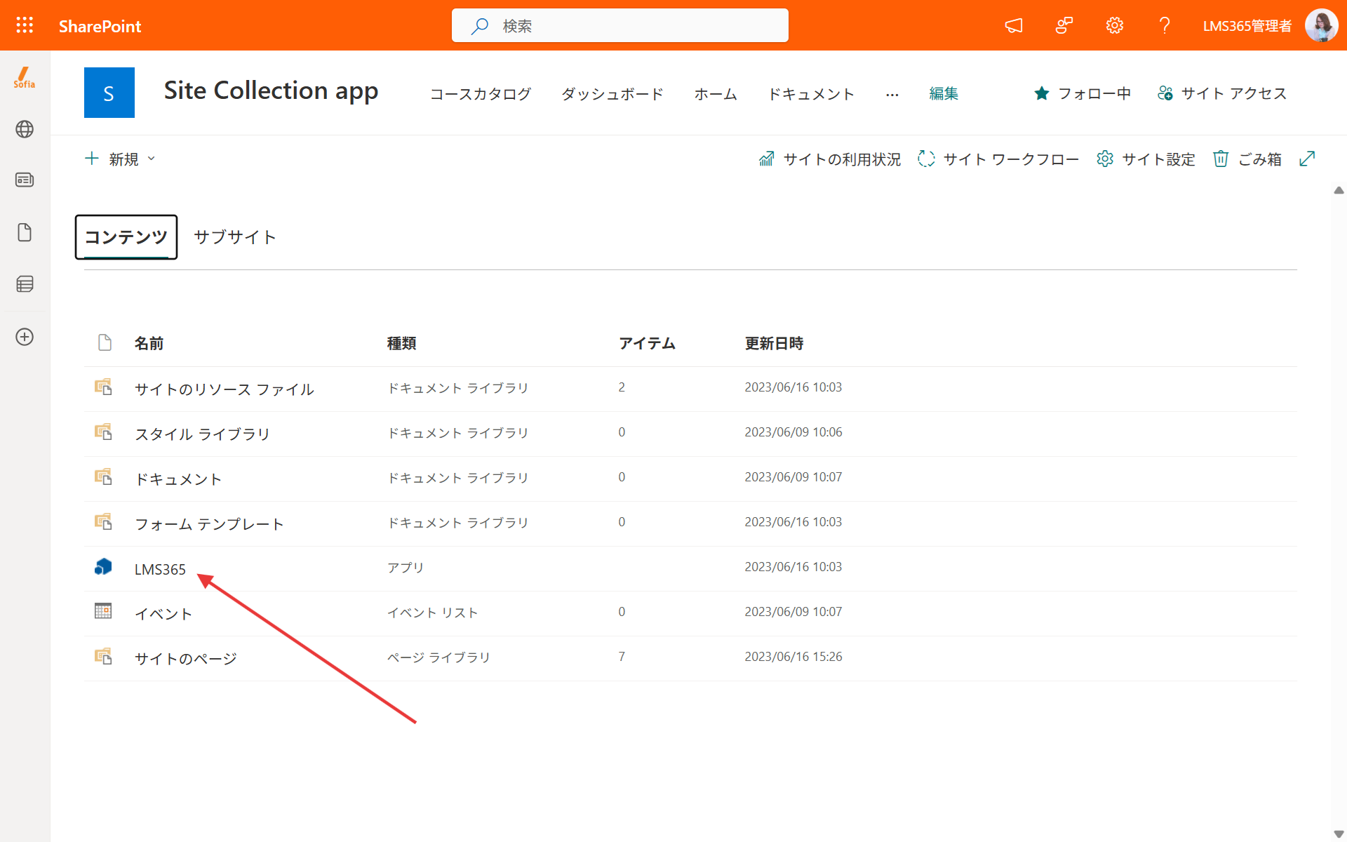The image size is (1347, 842).
Task: Sort by the 種類 column header
Action: click(x=402, y=343)
